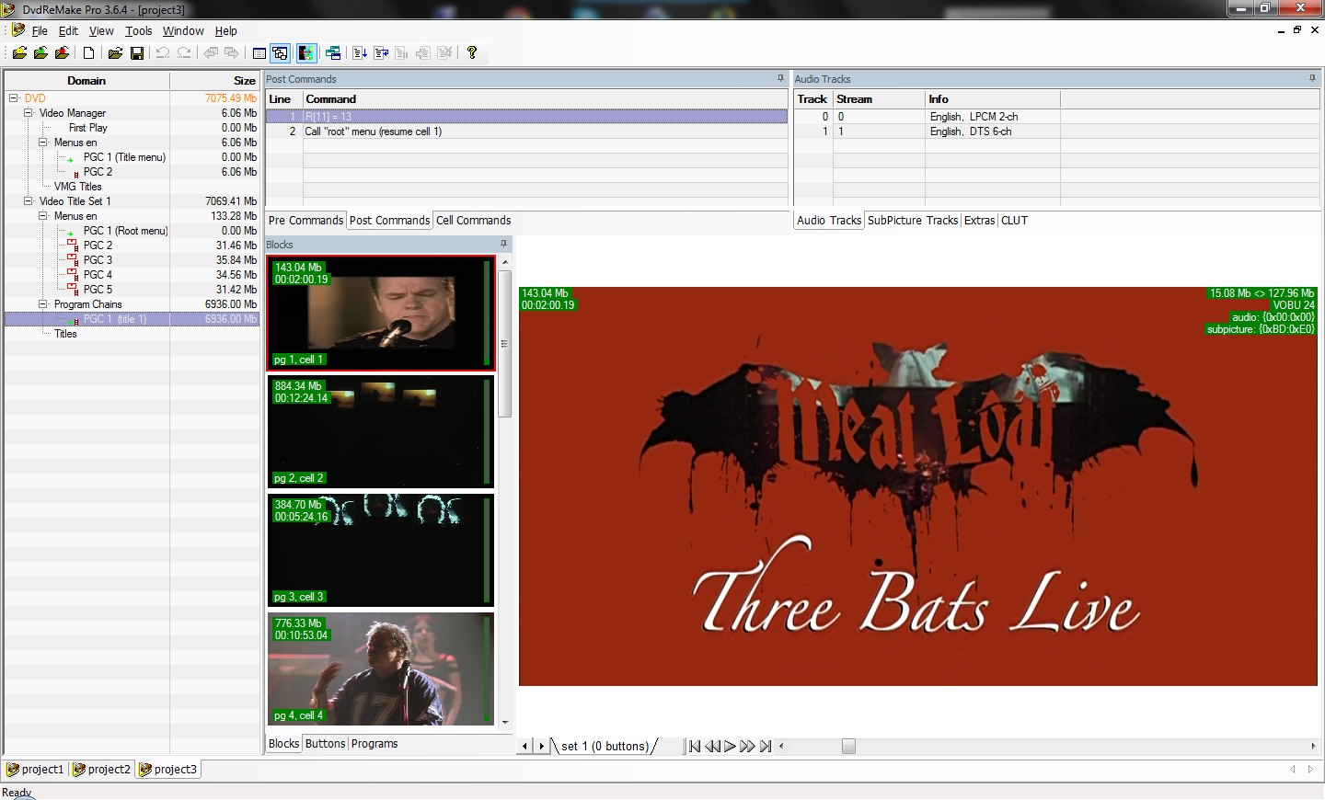Viewport: 1325px width, 800px height.
Task: Play the preview video
Action: pos(730,746)
